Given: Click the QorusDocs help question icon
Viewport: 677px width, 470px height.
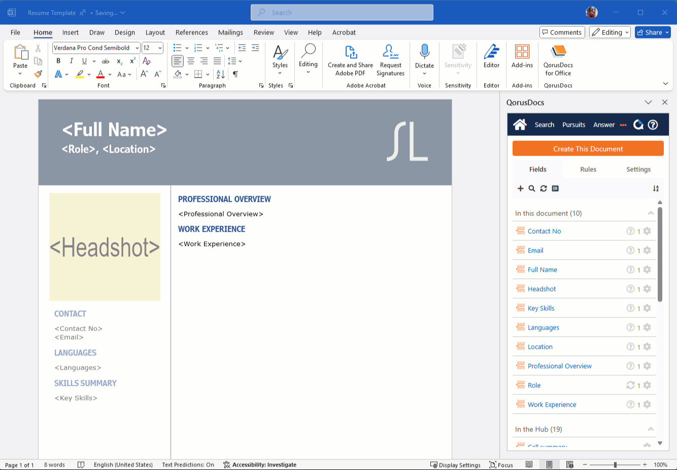Looking at the screenshot, I should (653, 125).
